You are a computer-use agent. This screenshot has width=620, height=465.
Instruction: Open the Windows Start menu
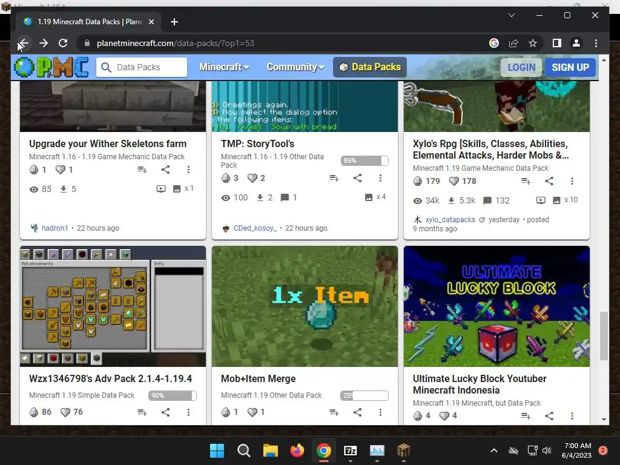tap(217, 450)
